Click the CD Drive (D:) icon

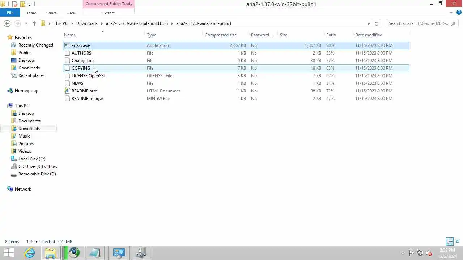point(14,166)
